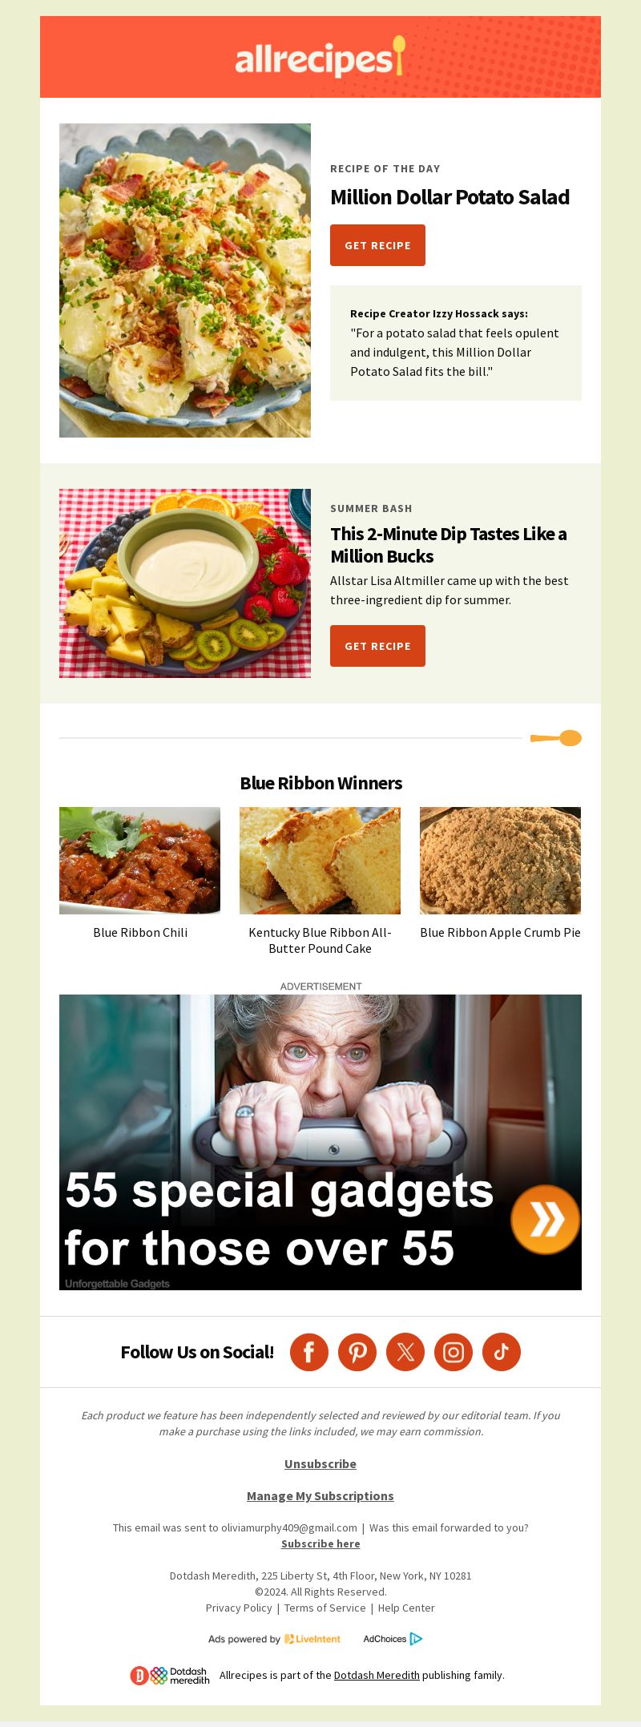This screenshot has height=1727, width=641.
Task: Open the TikTok social icon
Action: [x=502, y=1352]
